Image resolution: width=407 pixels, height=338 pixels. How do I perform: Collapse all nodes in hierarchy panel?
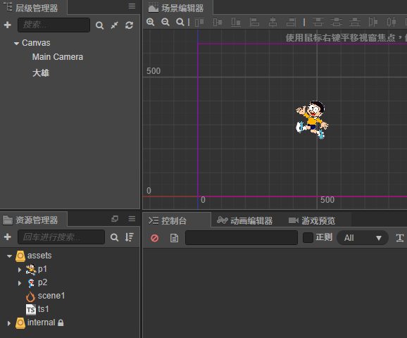pos(115,25)
